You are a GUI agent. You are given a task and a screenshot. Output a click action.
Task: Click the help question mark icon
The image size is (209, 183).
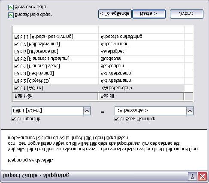coord(192,176)
